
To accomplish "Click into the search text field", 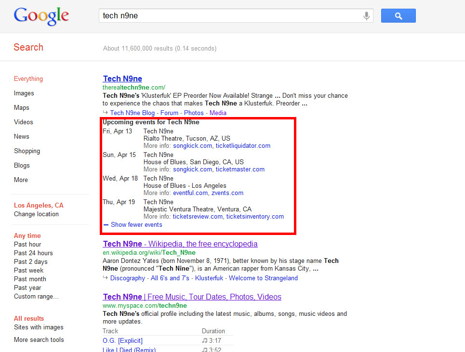I will click(x=231, y=16).
